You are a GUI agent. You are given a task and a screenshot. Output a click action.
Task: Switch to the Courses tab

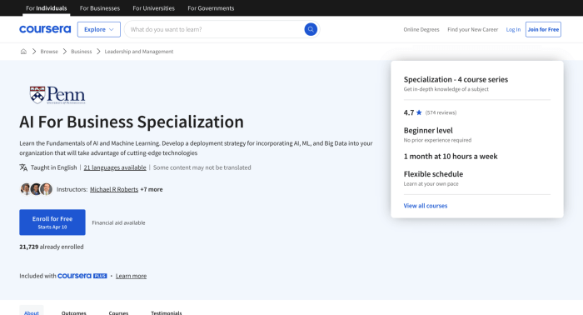tap(118, 312)
